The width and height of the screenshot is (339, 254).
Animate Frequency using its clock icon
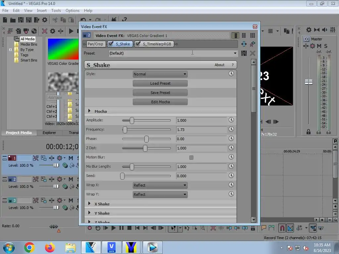231,129
